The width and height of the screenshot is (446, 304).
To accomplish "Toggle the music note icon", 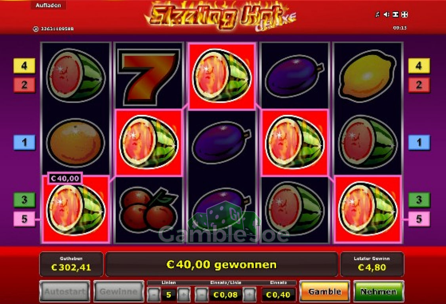I will 377,14.
